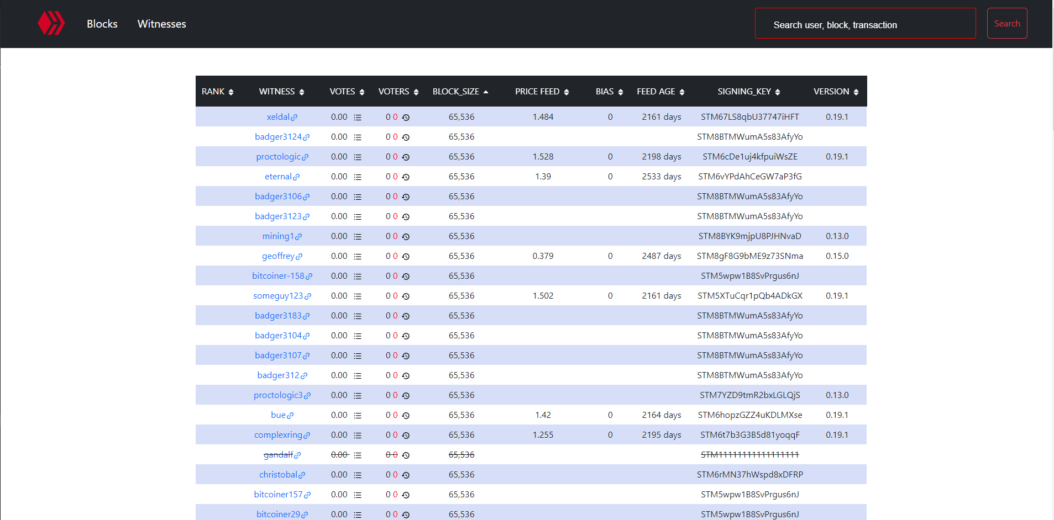Open voter history icon for proctologic
The height and width of the screenshot is (520, 1054).
click(x=406, y=157)
